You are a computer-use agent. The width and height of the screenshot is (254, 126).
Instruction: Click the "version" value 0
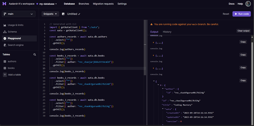tap(181, 122)
